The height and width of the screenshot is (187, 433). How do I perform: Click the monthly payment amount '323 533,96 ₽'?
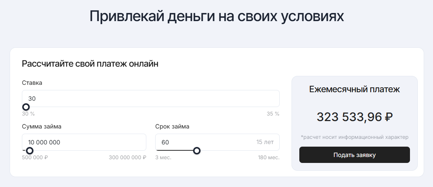point(354,117)
